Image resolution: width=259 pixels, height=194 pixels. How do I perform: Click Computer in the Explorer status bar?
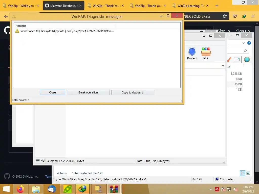tap(224, 179)
